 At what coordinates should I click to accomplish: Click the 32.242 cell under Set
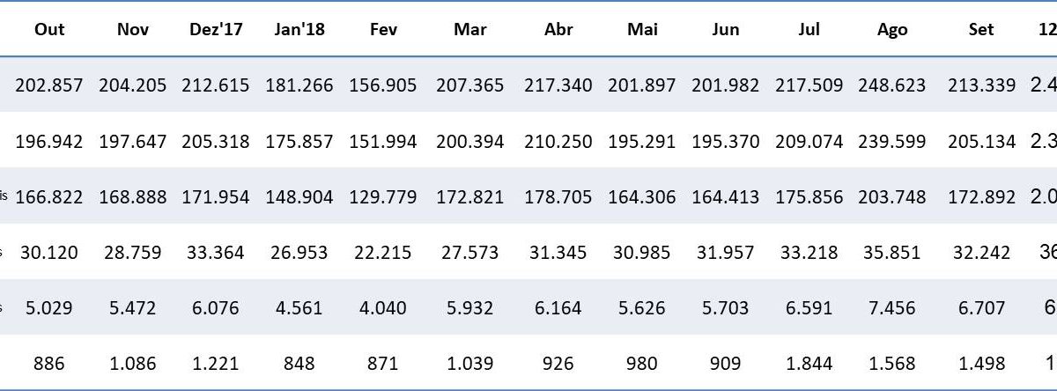point(980,253)
